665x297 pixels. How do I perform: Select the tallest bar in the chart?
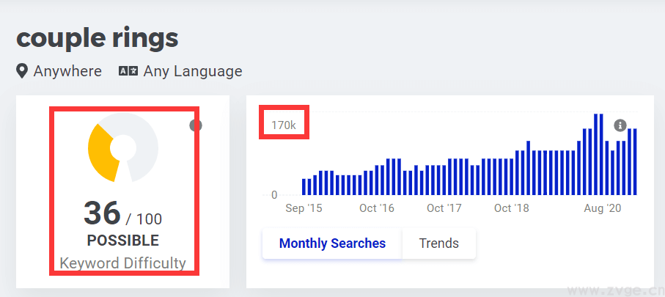595,155
